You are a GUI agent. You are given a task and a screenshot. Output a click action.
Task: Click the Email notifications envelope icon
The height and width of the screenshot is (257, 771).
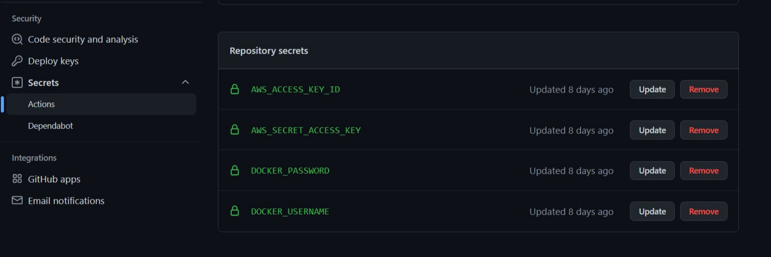pyautogui.click(x=17, y=200)
